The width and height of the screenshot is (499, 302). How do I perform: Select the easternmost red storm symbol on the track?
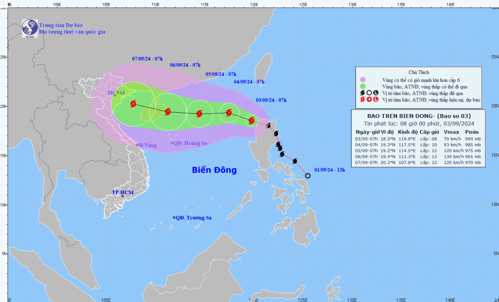click(x=251, y=121)
